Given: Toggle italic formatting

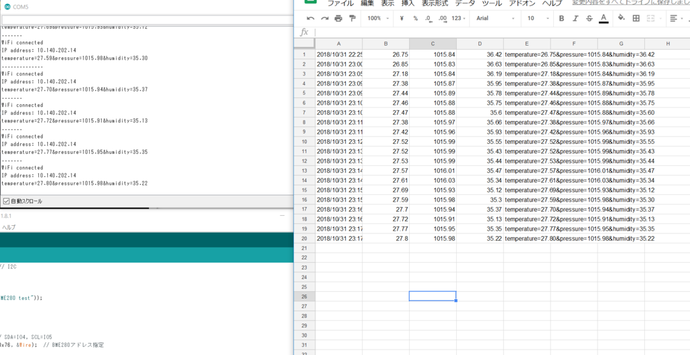Looking at the screenshot, I should tap(575, 18).
